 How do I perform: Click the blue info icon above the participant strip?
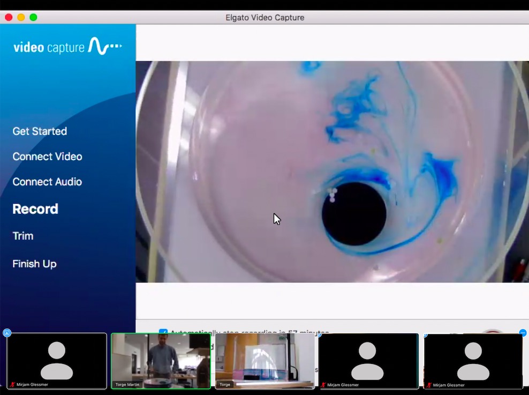point(7,333)
